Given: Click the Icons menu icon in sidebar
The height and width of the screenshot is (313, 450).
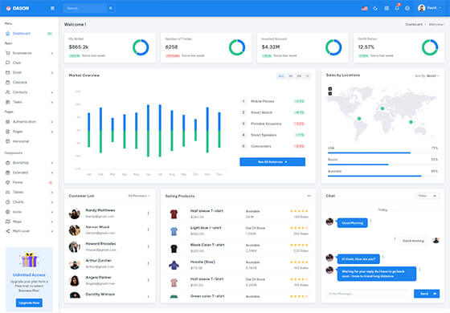Looking at the screenshot, I should [8, 212].
